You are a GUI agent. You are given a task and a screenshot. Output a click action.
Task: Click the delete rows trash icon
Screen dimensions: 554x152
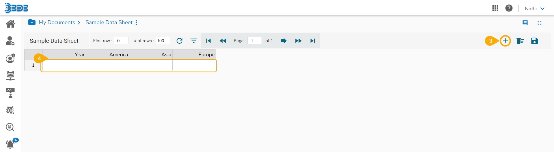click(x=520, y=41)
